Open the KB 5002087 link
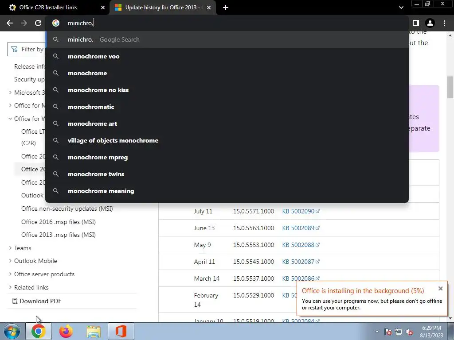Screen dimensions: 454x340 coord(301,262)
